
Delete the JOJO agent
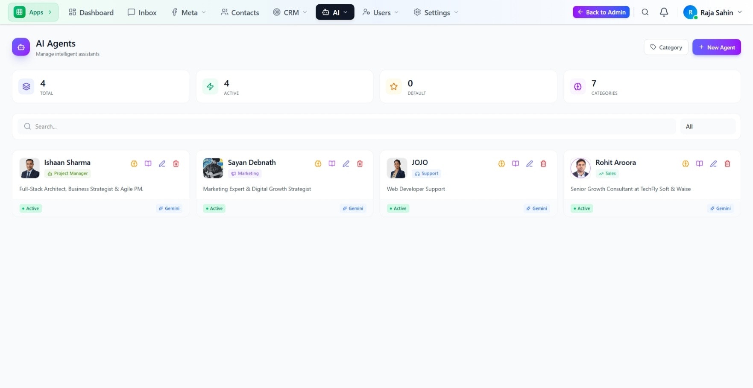[544, 163]
